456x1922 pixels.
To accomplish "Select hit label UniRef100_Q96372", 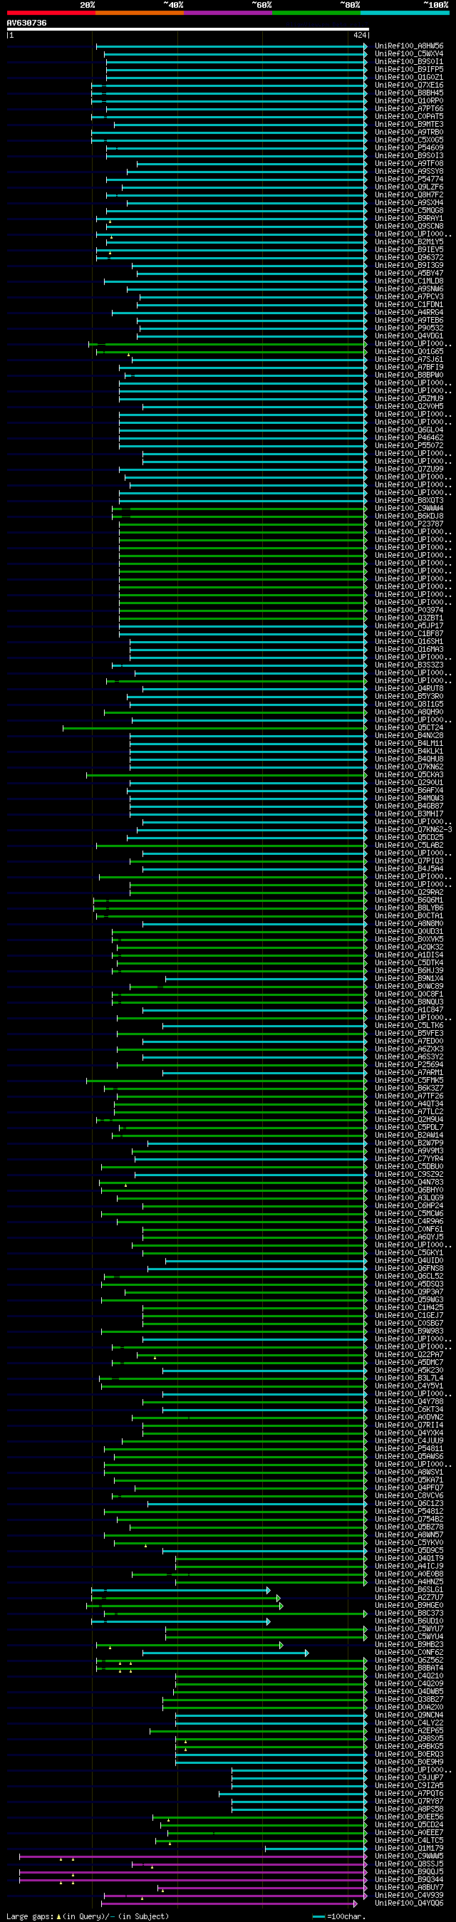I will 409,257.
